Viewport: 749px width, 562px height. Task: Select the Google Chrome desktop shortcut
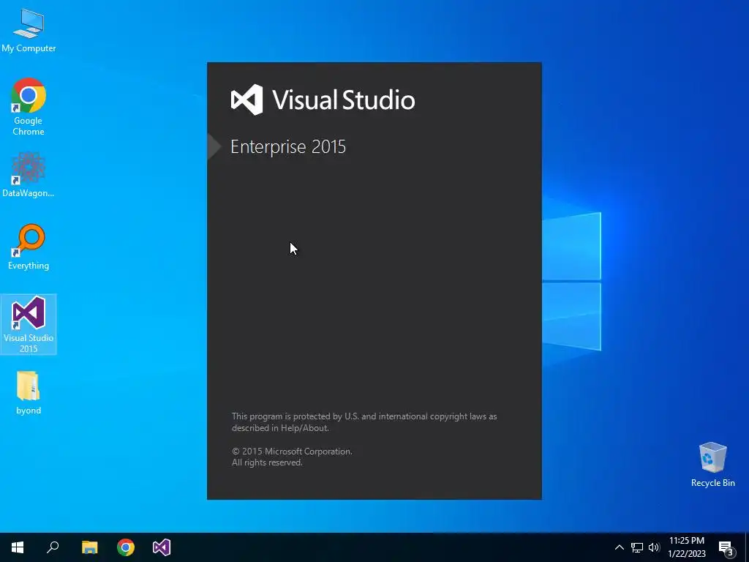coord(29,107)
